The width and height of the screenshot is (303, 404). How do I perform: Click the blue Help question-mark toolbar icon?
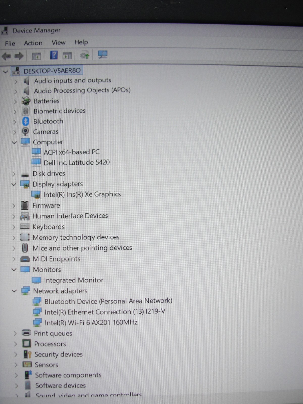[x=54, y=55]
